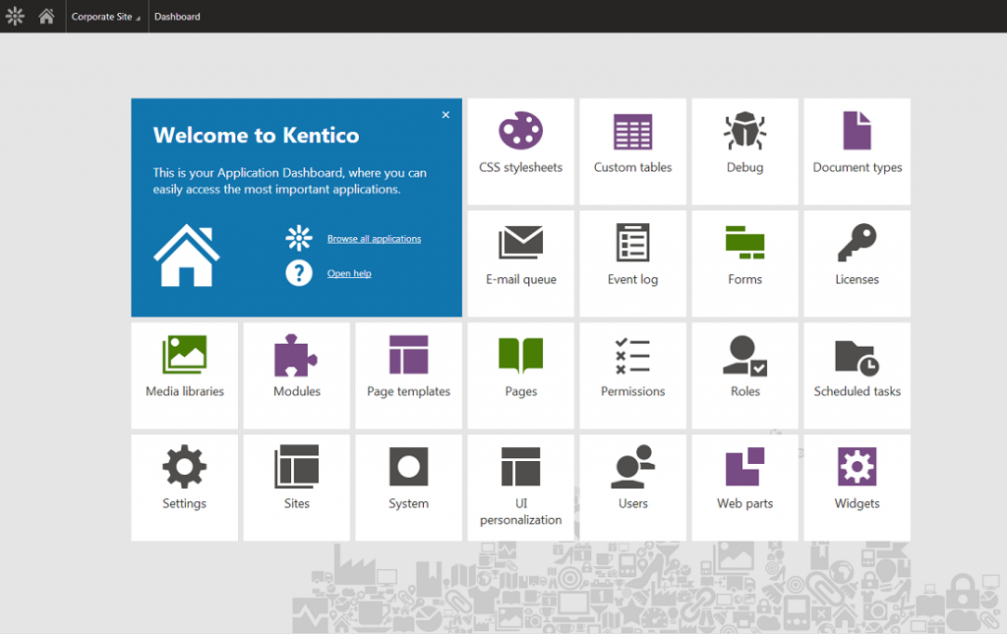This screenshot has width=1007, height=634.
Task: Open the Kentico applications menu icon
Action: (x=15, y=16)
